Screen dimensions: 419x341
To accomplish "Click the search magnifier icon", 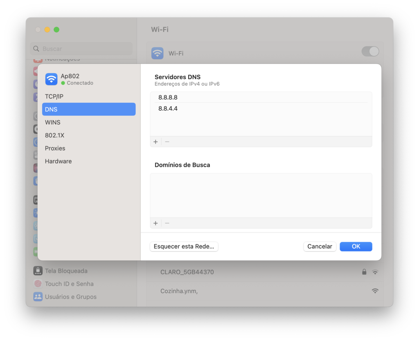I will pos(36,49).
